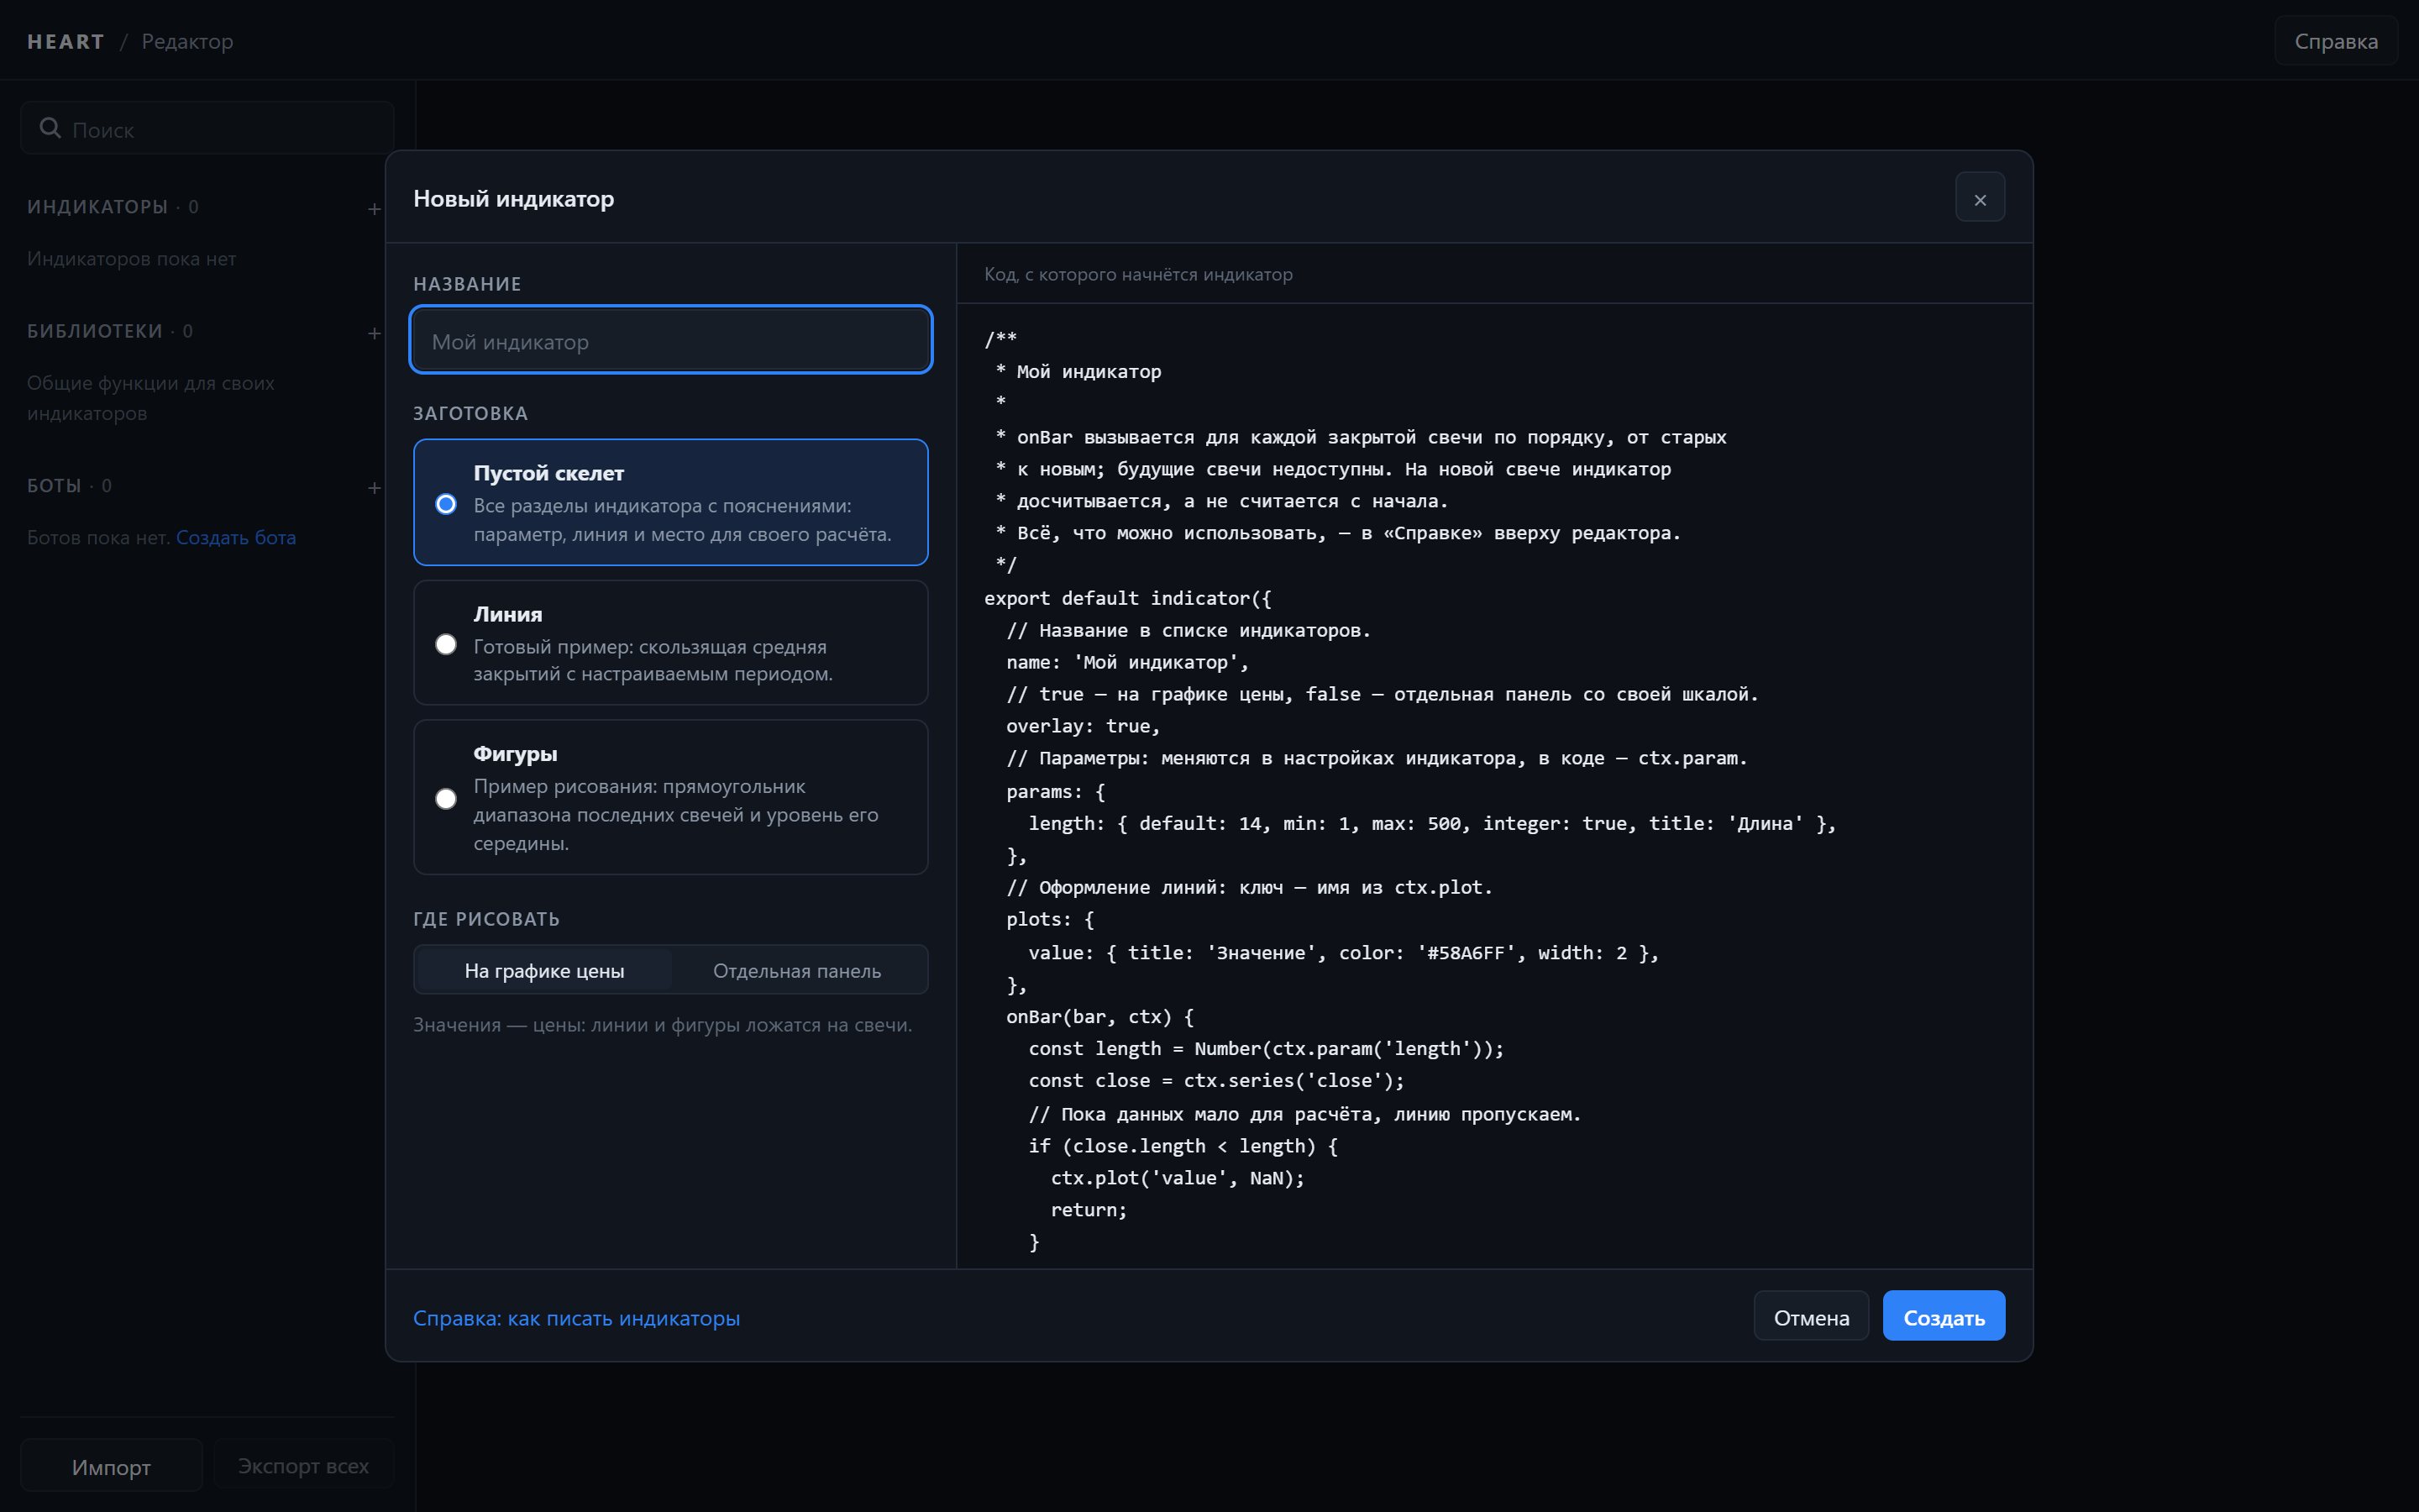This screenshot has height=1512, width=2419.
Task: Click the HEART logo text
Action: 66,41
